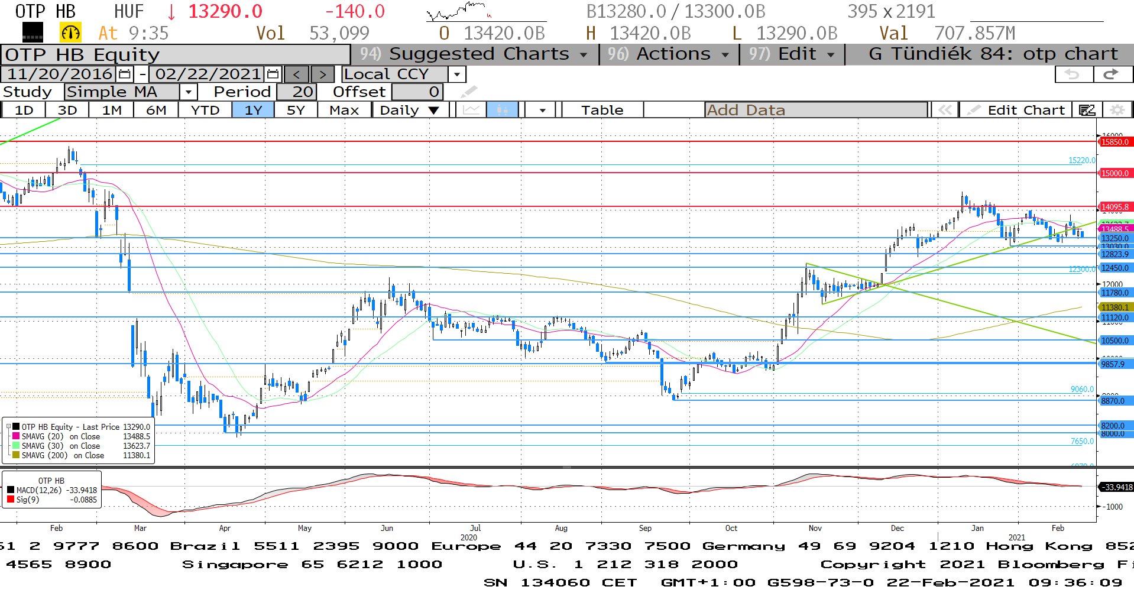The image size is (1134, 606).
Task: Click the last price 13290.0 in header
Action: click(x=225, y=11)
